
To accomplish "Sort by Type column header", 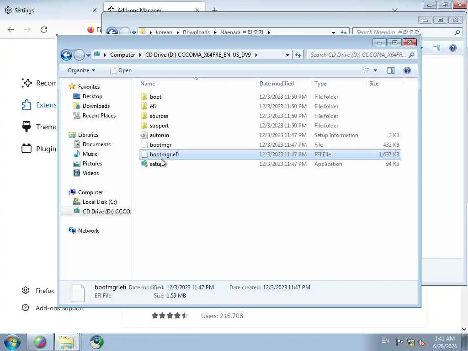I will pos(320,84).
